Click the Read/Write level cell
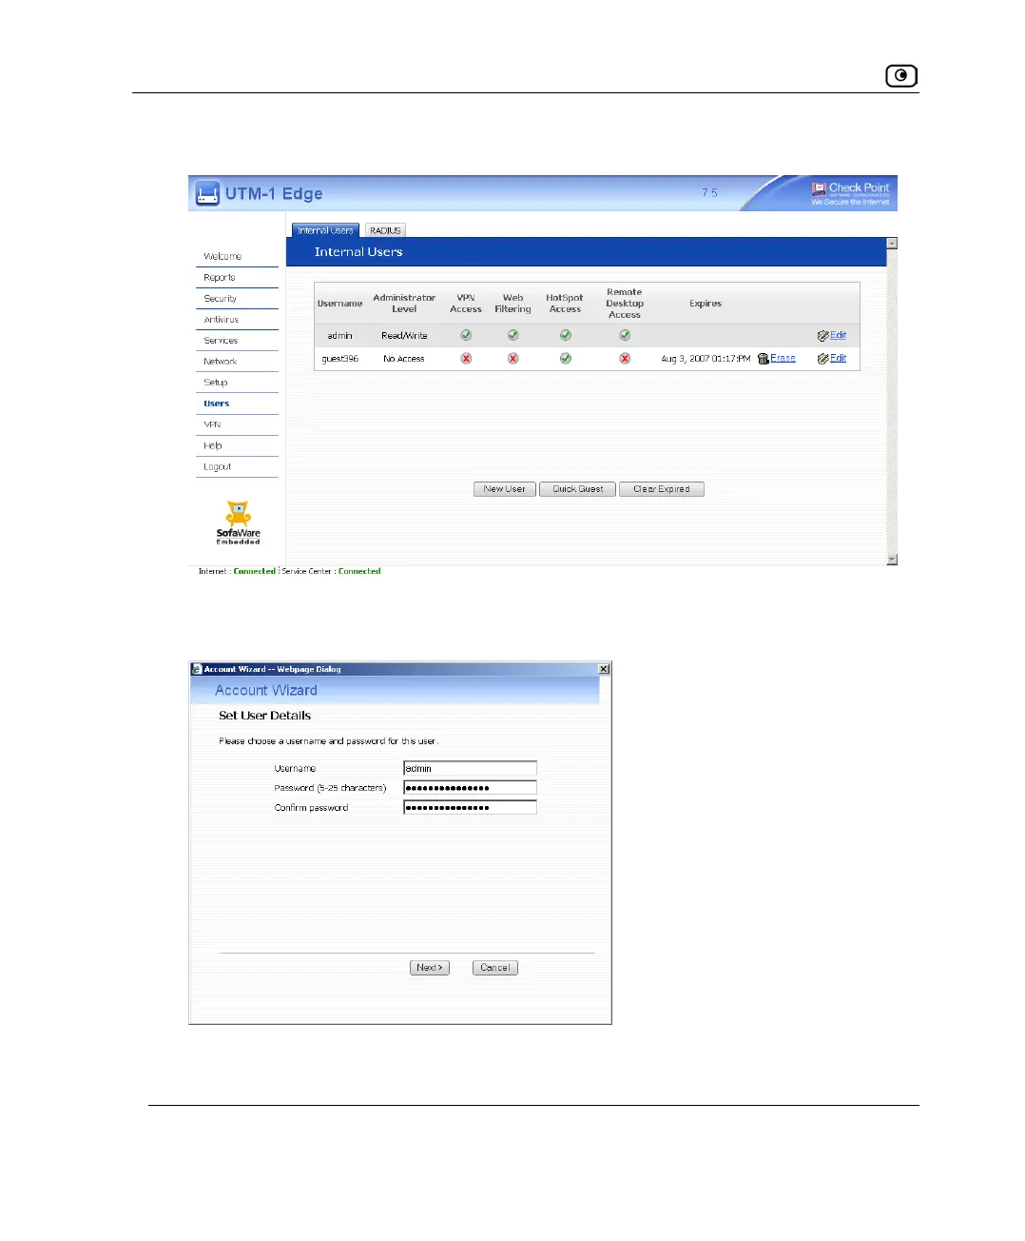 pos(405,336)
